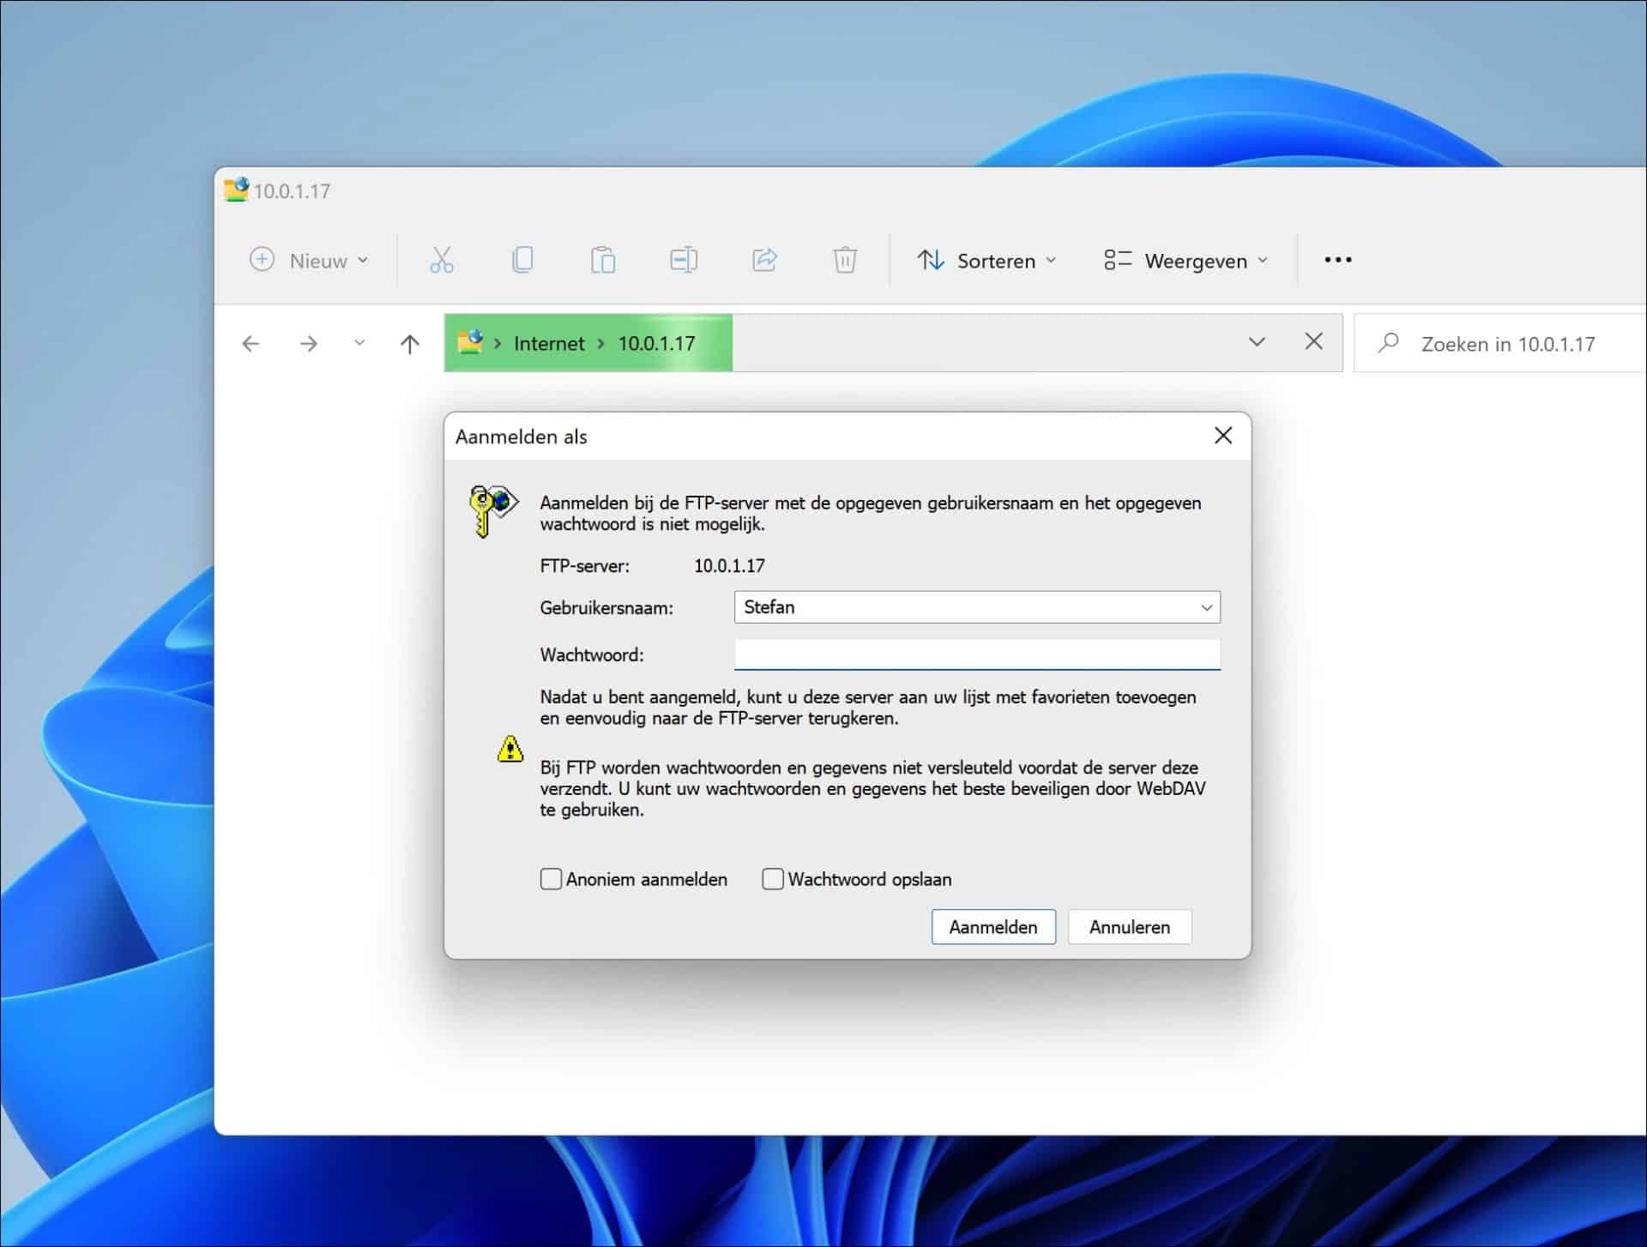Open the See more ellipsis menu
The width and height of the screenshot is (1647, 1247).
(1337, 260)
